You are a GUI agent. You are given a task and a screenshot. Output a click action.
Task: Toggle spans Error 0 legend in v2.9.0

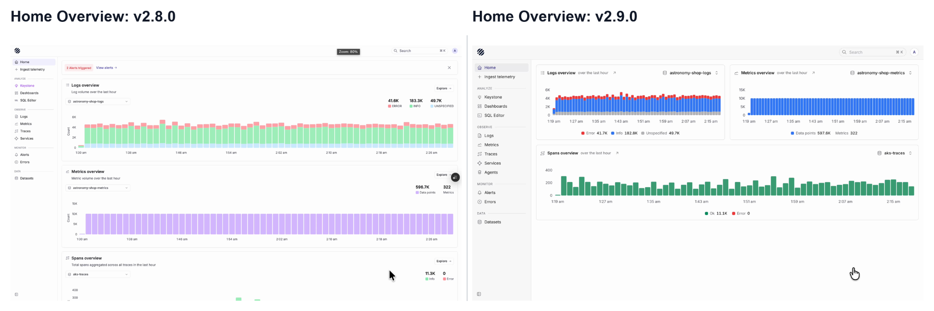coord(741,213)
